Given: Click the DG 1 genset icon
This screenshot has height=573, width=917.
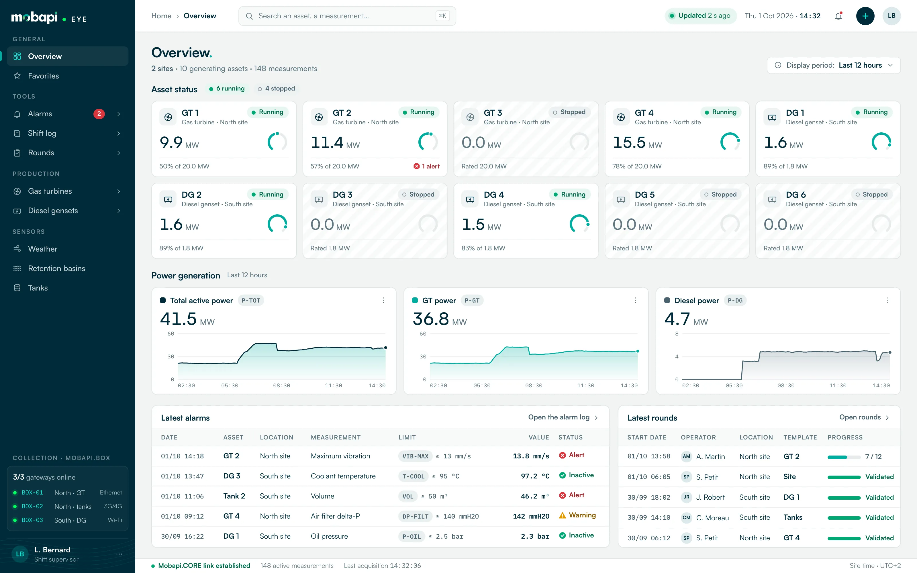Looking at the screenshot, I should pos(772,117).
